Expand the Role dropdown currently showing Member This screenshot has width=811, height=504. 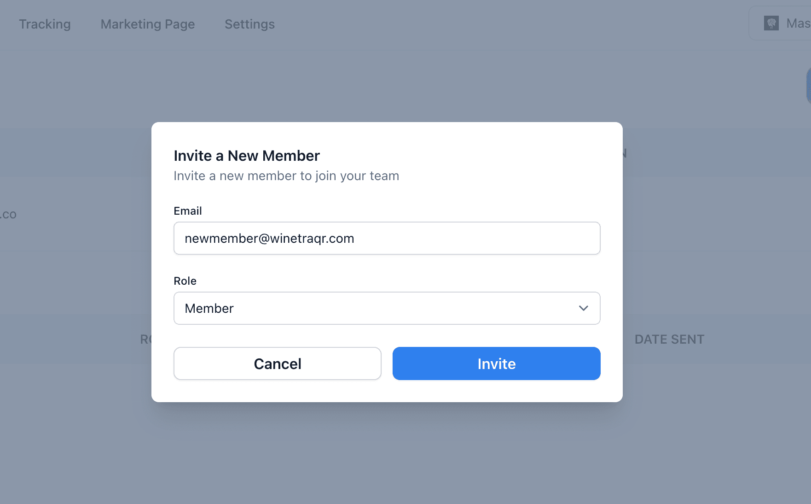(x=387, y=308)
